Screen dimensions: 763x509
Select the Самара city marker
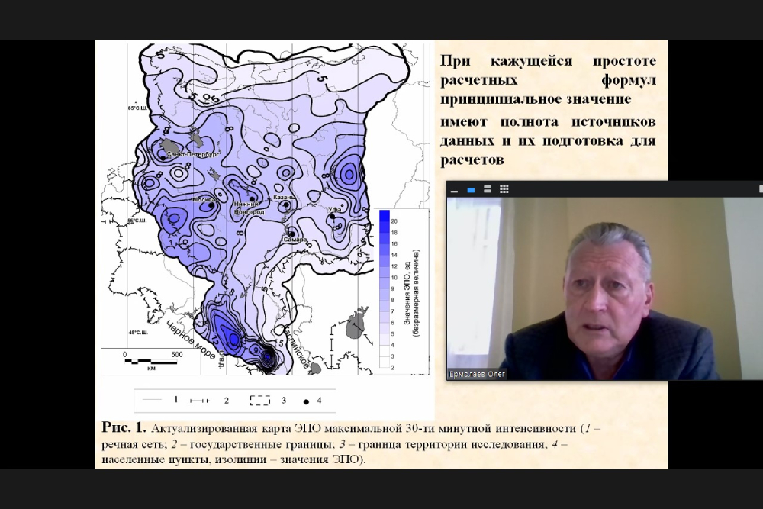[291, 234]
